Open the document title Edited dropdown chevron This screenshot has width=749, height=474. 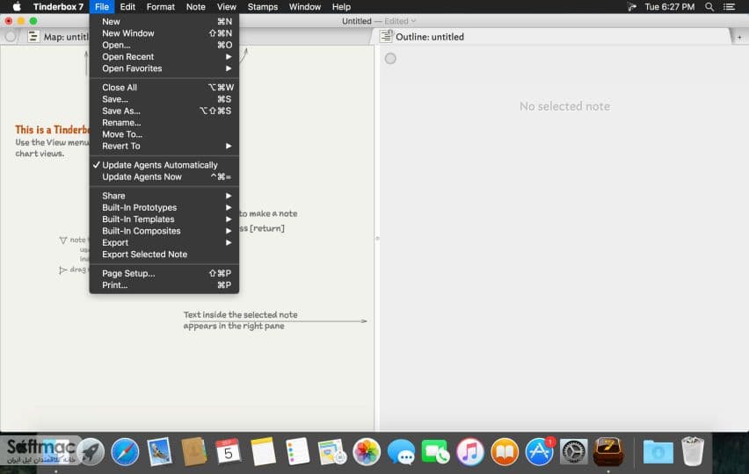coord(413,21)
